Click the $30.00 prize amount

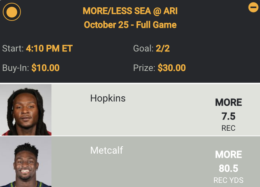(171, 68)
